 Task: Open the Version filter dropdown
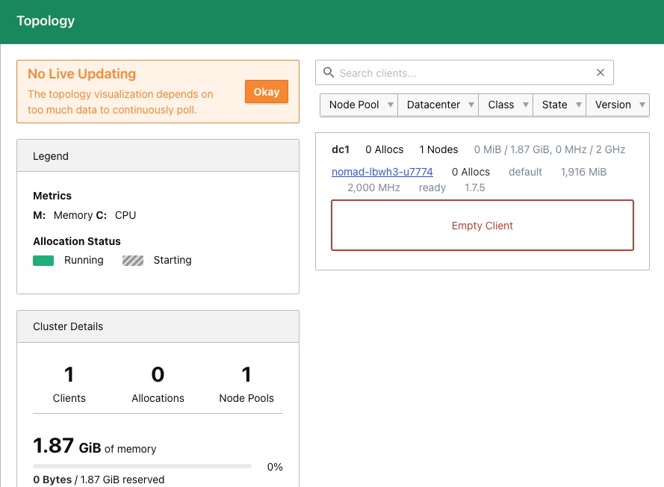click(618, 105)
